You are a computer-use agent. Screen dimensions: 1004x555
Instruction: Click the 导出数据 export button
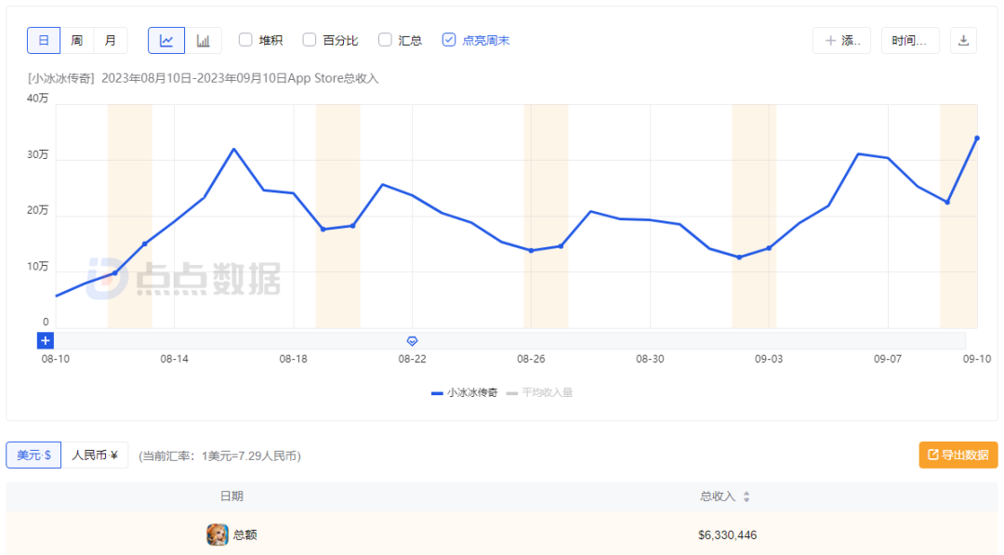pyautogui.click(x=958, y=455)
